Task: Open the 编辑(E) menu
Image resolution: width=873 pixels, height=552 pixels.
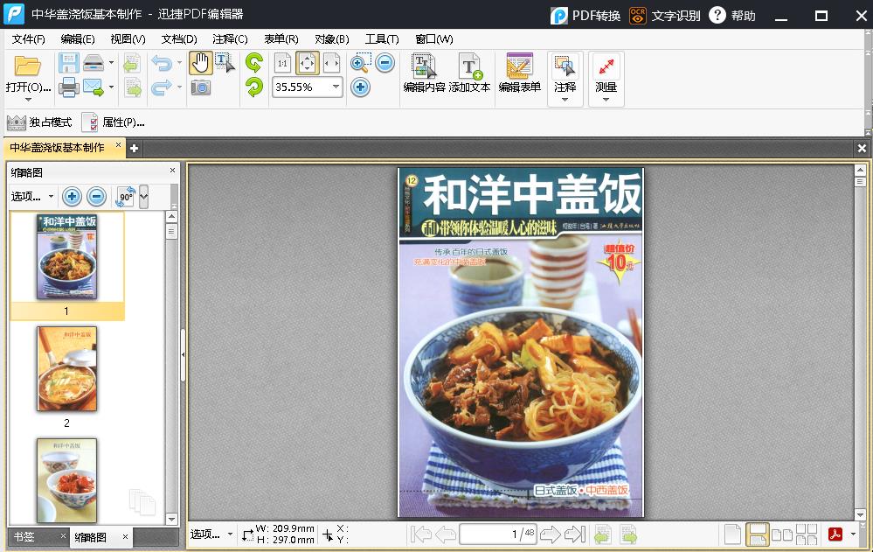Action: tap(78, 39)
